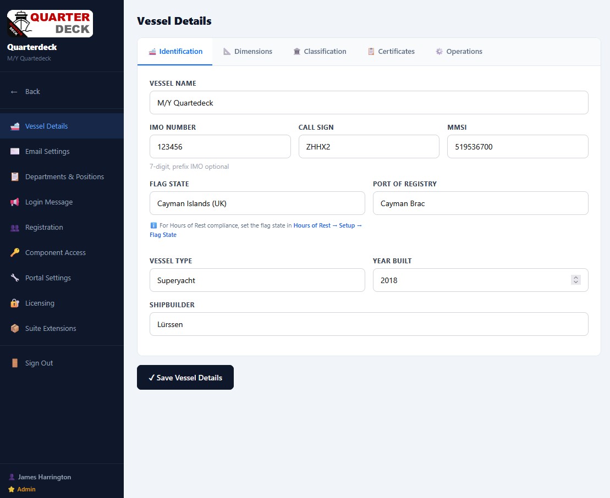This screenshot has height=498, width=610.
Task: Focus the Flag State field
Action: click(257, 203)
